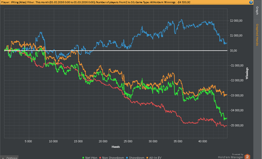Click the 30 000 hands axis label
262x159 pixels.
pos(153,141)
